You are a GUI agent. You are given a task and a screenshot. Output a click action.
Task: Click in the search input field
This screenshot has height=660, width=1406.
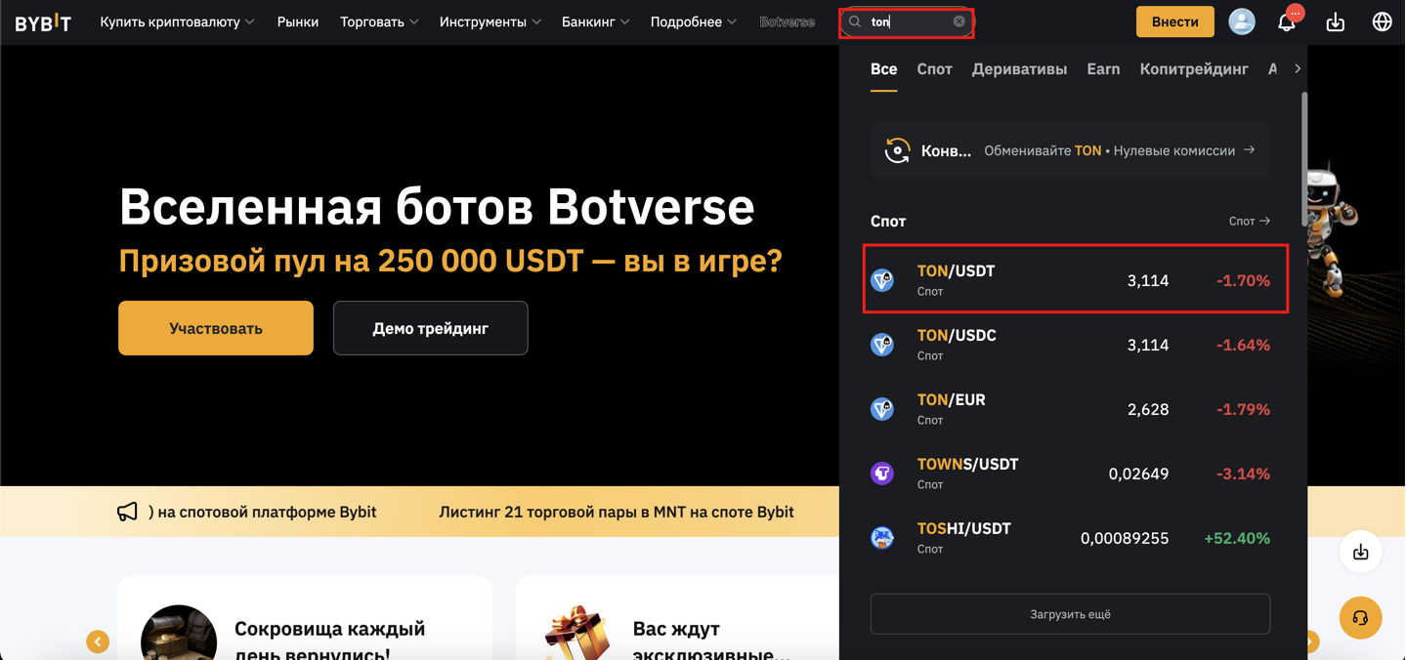click(909, 21)
